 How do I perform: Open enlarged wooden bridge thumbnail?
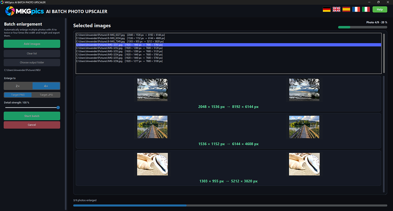(304, 127)
